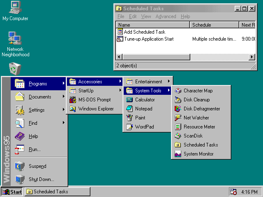
Task: Maximize the Scheduled Tasks window
Action: pos(244,8)
